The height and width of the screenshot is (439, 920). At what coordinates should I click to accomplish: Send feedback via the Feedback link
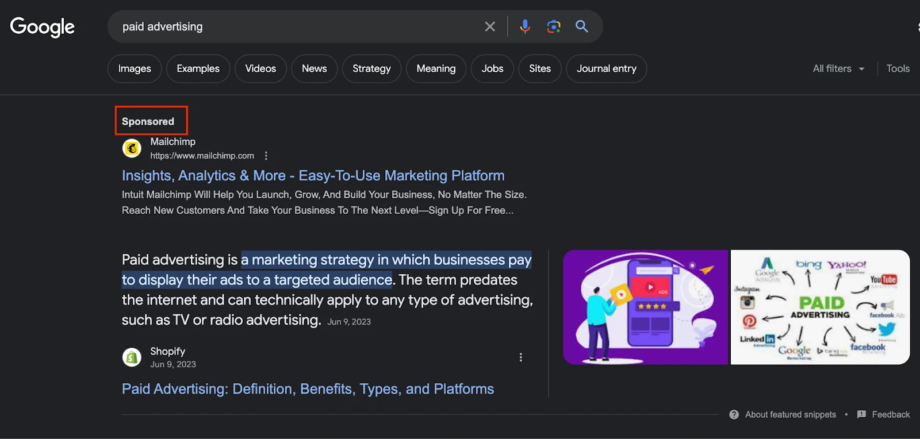(891, 414)
